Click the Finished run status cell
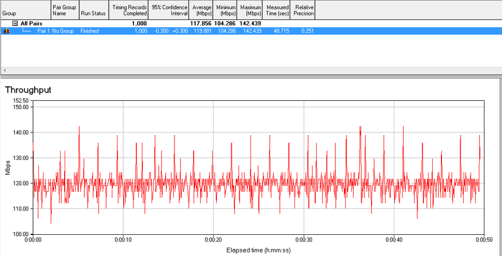This screenshot has width=502, height=256. [90, 31]
